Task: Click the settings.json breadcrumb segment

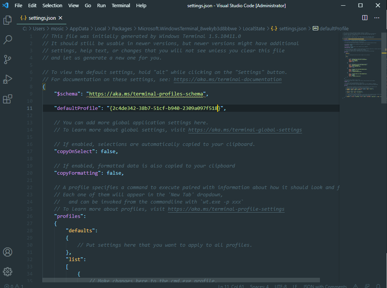Action: coord(293,29)
